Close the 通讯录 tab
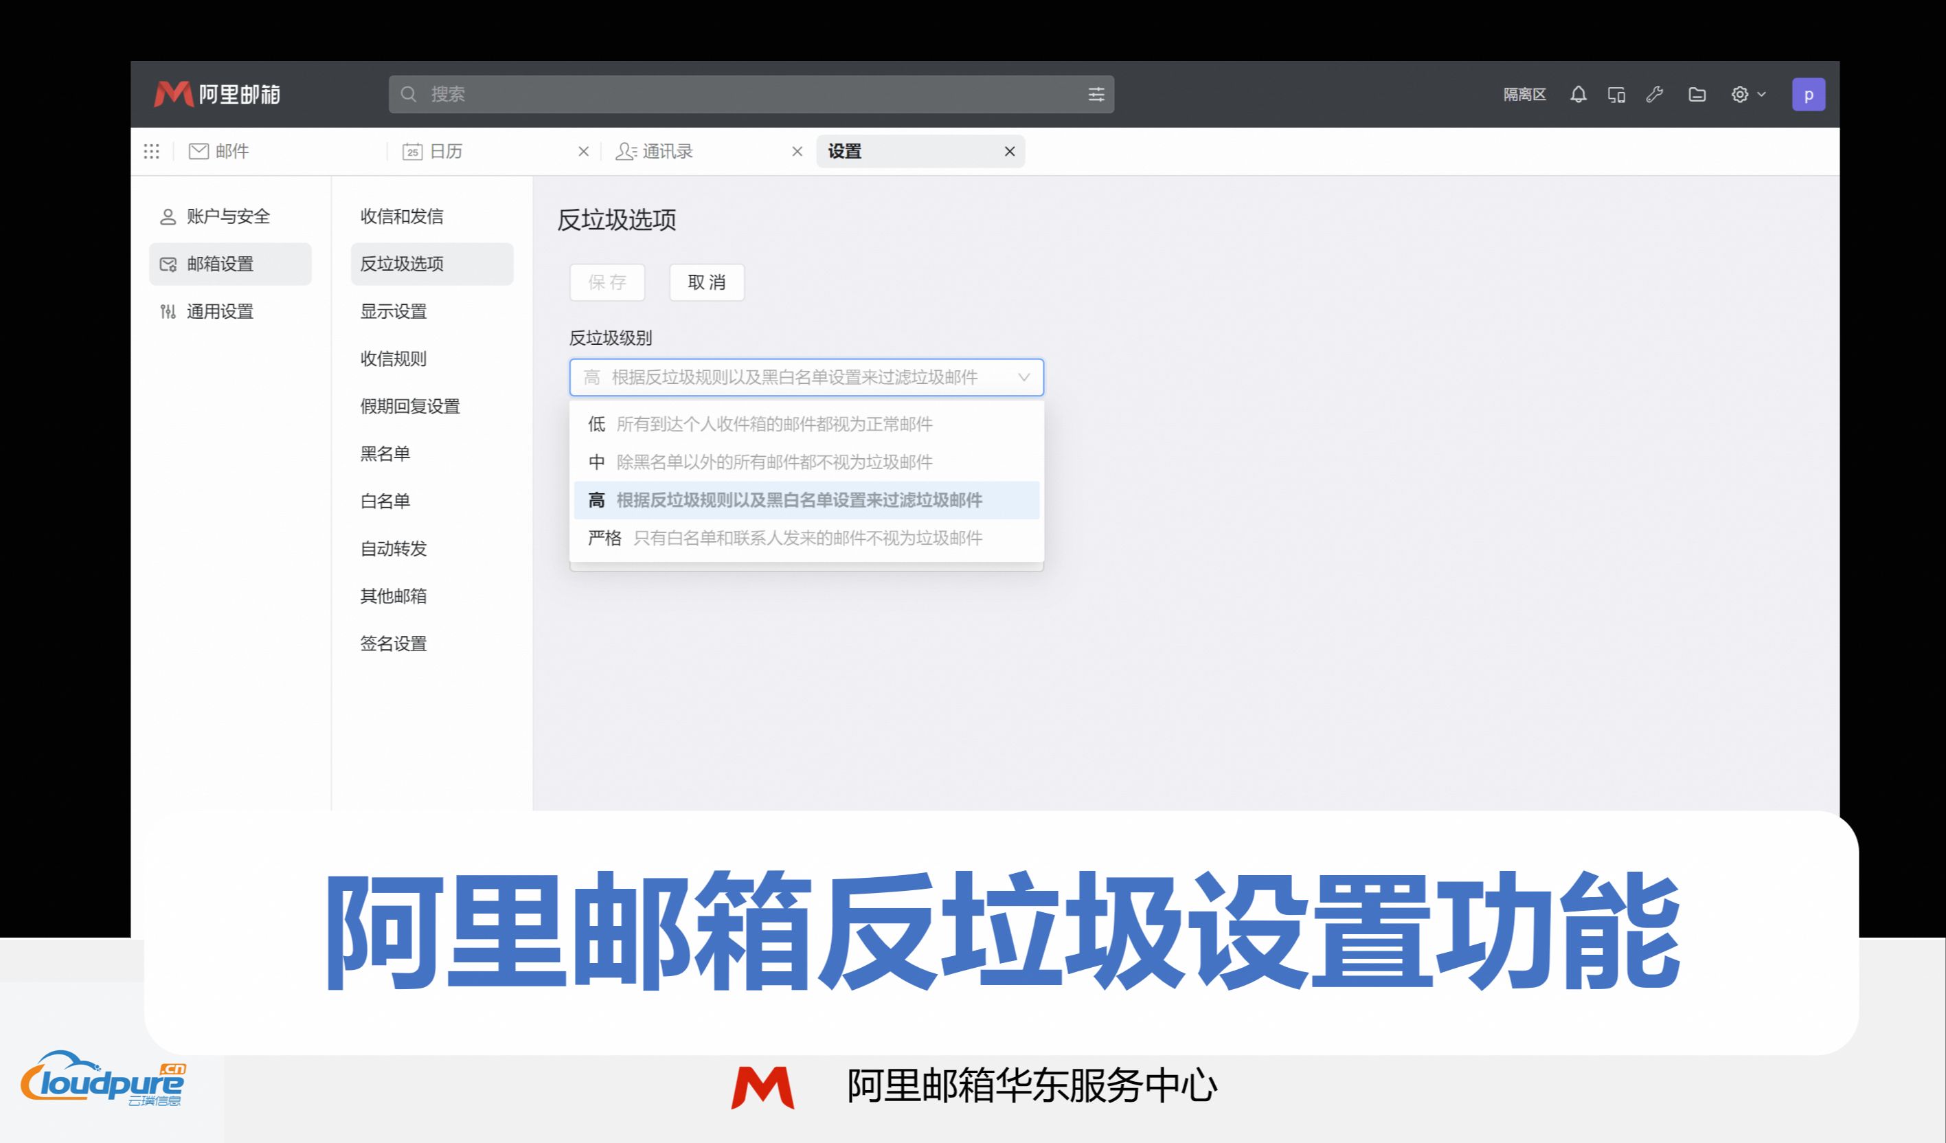Screen dimensions: 1946x1143 [797, 151]
